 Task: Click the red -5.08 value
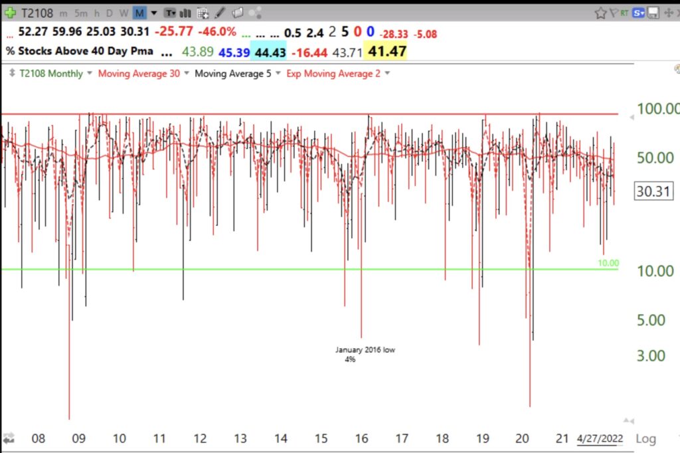point(425,35)
